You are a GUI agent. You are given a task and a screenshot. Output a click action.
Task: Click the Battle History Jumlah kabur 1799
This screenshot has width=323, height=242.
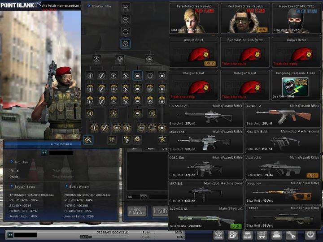click(x=79, y=216)
